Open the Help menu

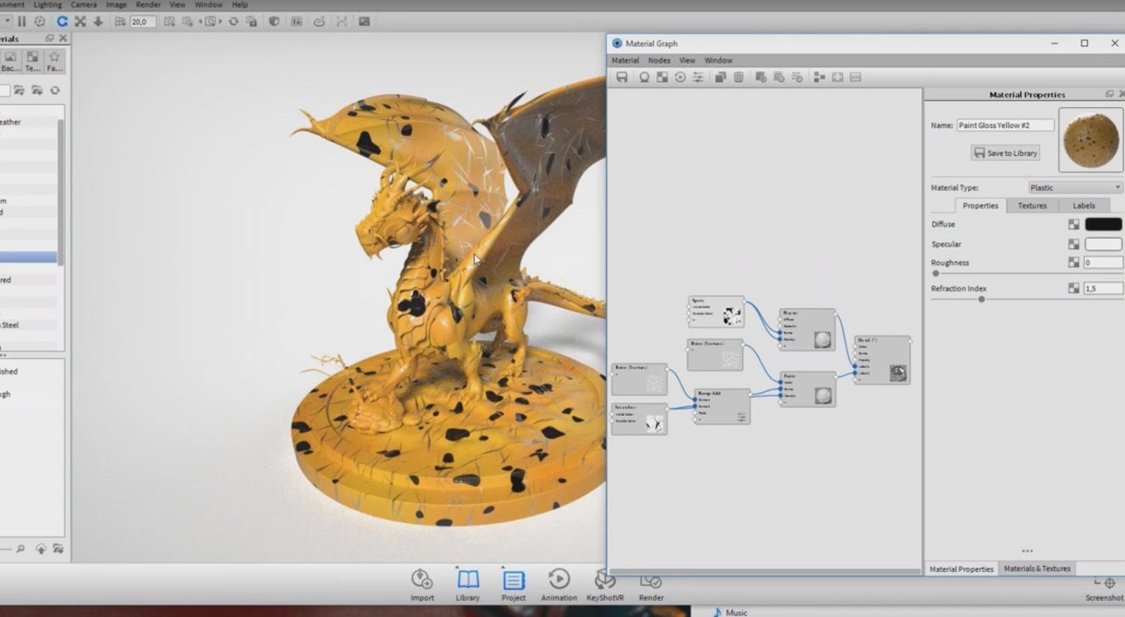click(240, 4)
